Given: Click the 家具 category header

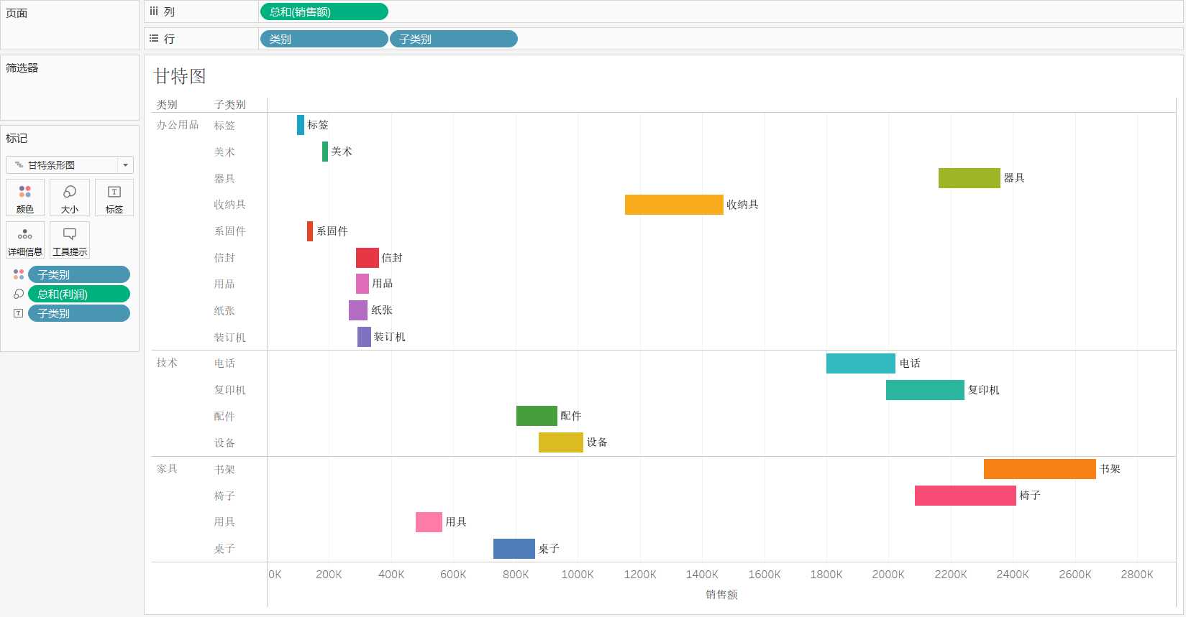Looking at the screenshot, I should point(167,469).
